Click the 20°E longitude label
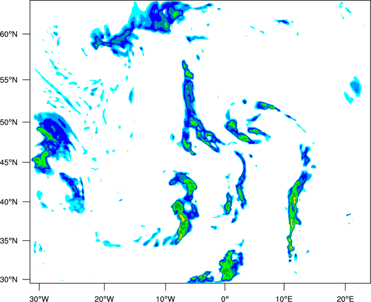This screenshot has height=302, width=371. (x=345, y=299)
